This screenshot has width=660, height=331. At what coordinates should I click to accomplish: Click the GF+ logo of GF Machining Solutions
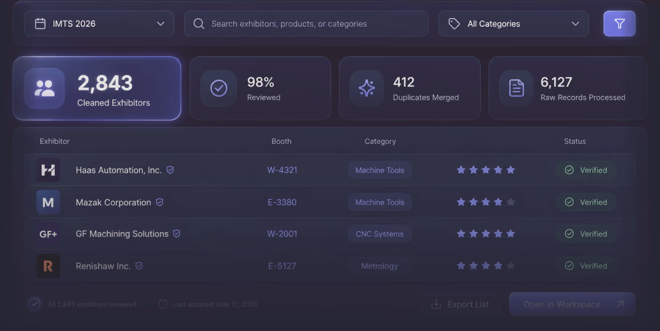pos(48,234)
